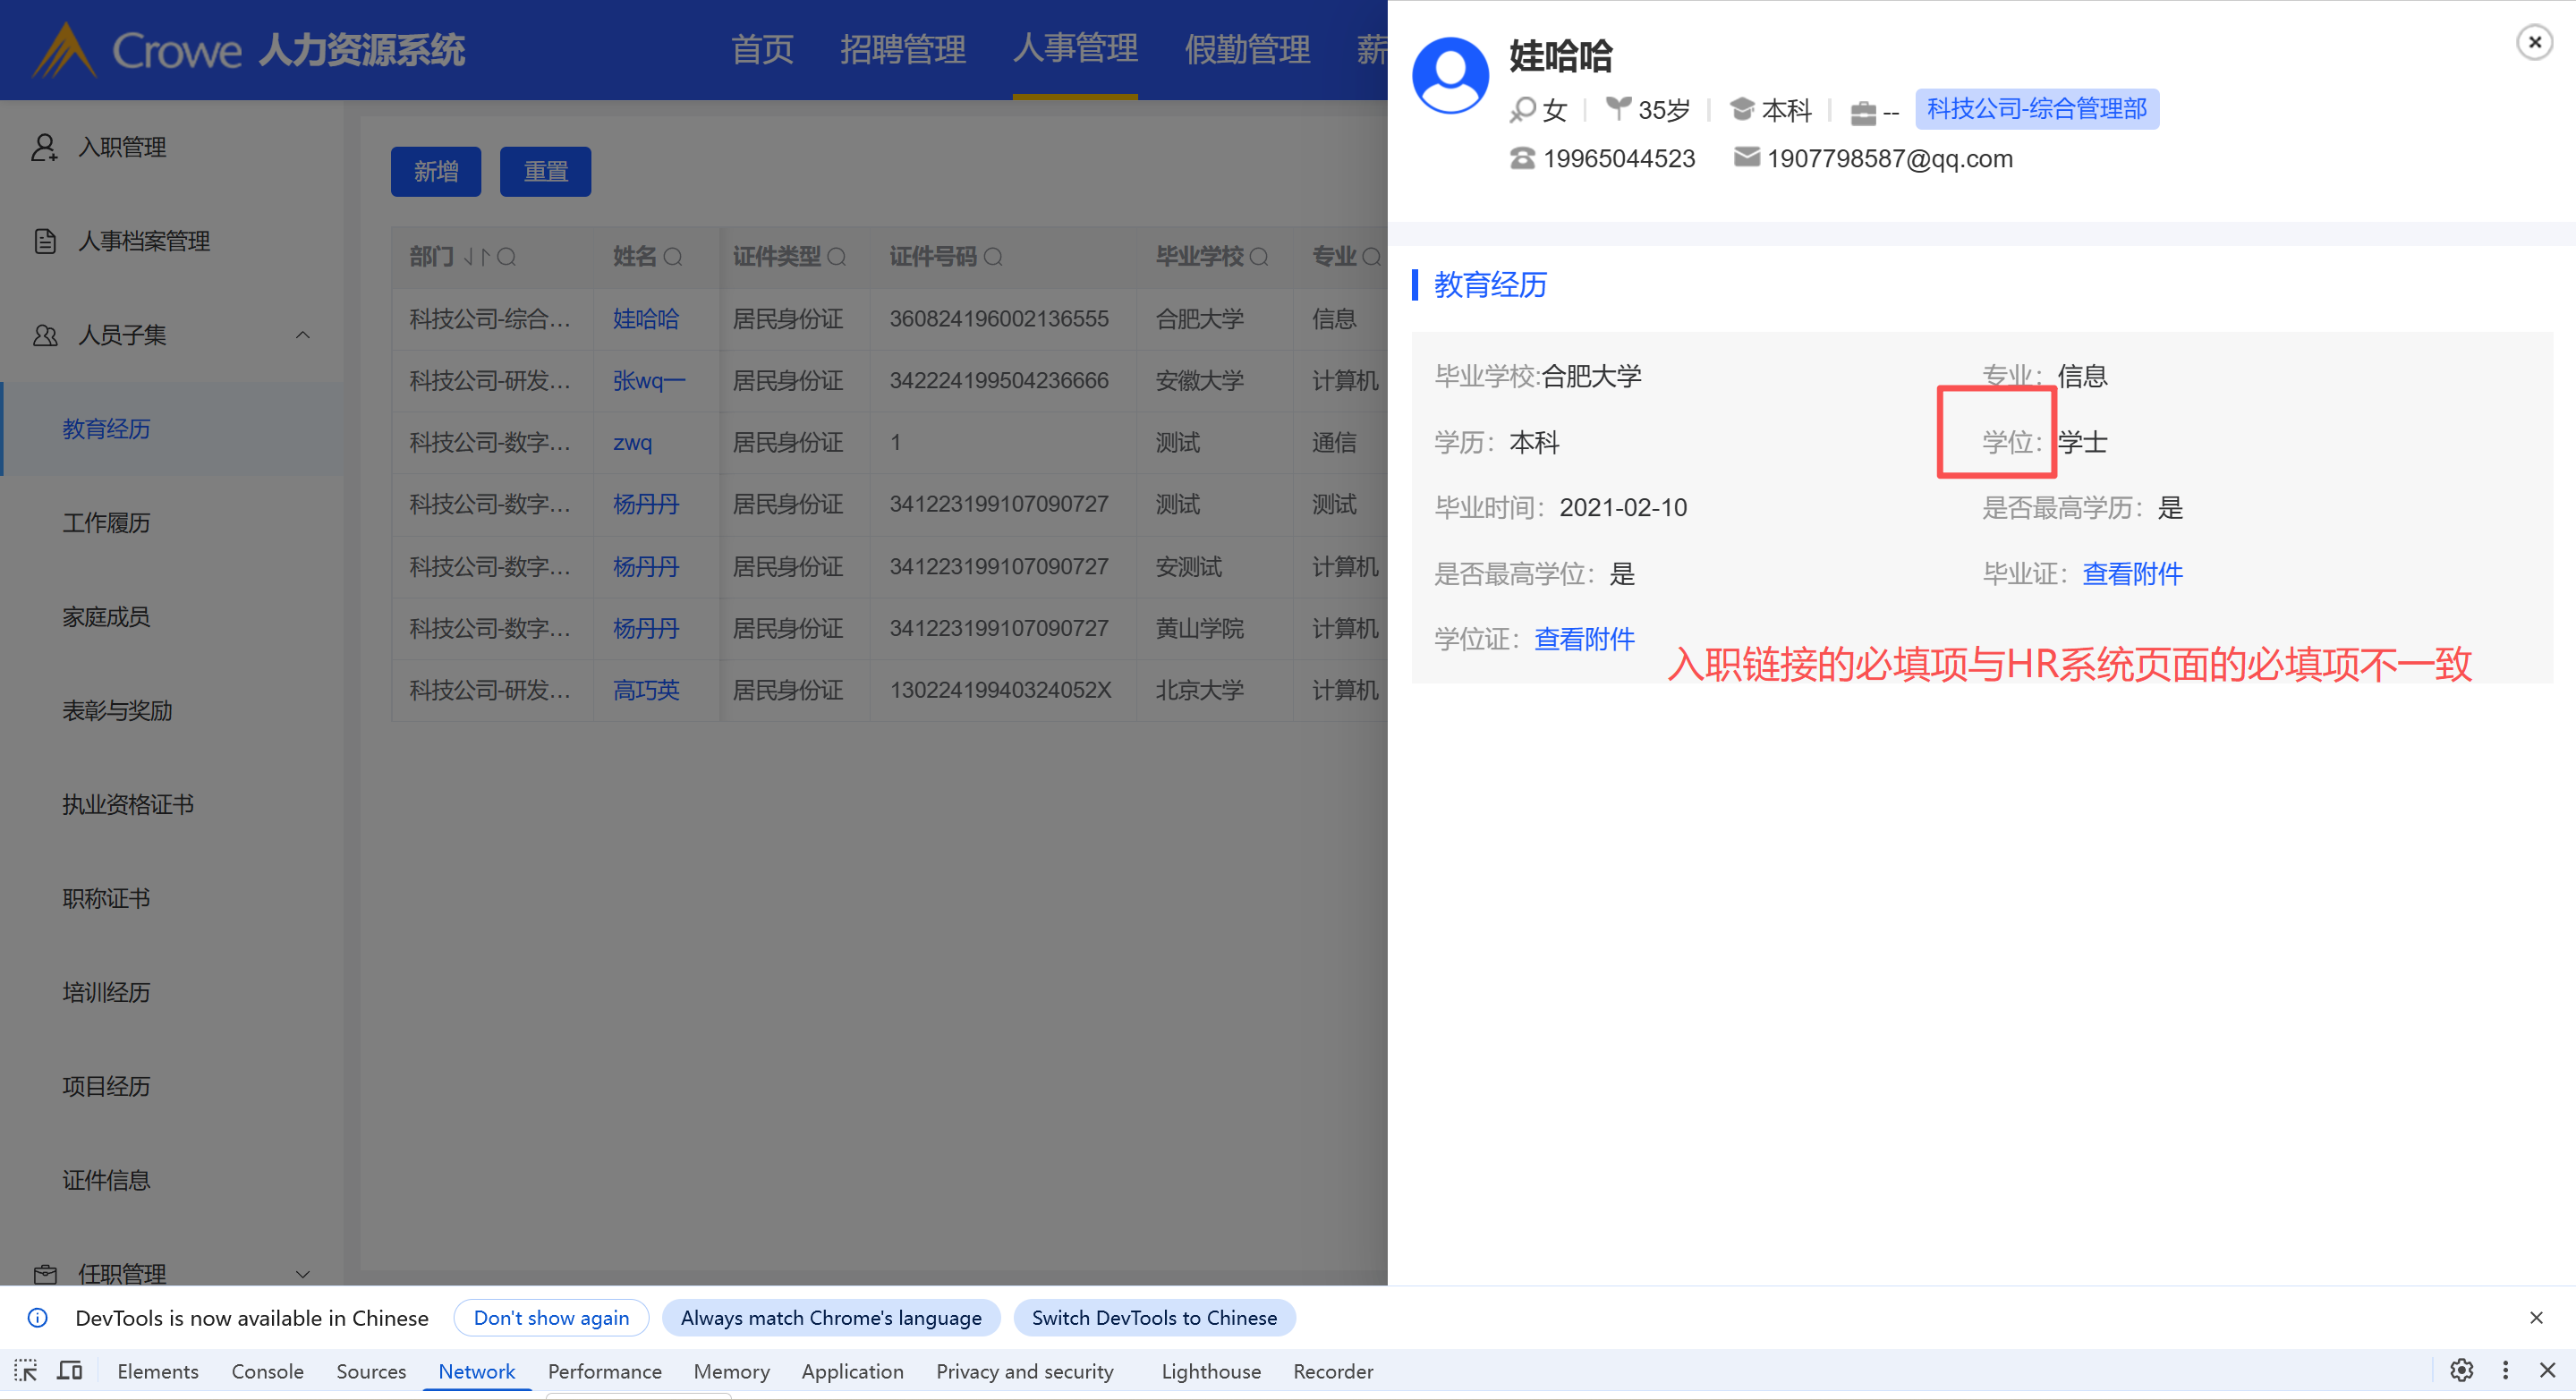Click search icon in 证件类型 column header
The height and width of the screenshot is (1400, 2576).
click(837, 257)
